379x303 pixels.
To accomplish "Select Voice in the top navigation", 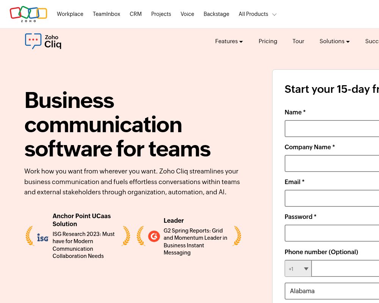I will tap(187, 14).
